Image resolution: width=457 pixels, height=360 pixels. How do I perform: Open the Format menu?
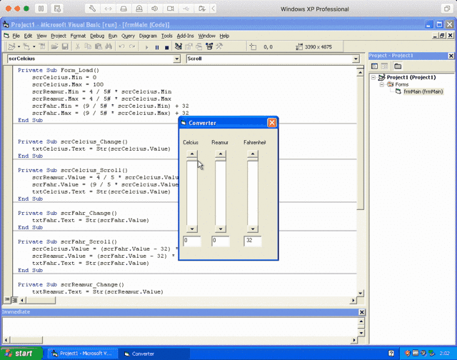pos(78,36)
